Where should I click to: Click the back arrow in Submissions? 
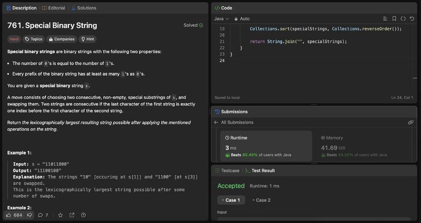pos(216,123)
